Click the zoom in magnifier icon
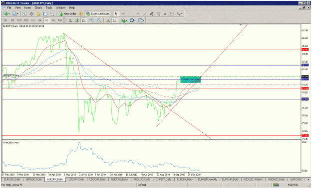Viewport: 312px width, 188px height. click(x=92, y=20)
